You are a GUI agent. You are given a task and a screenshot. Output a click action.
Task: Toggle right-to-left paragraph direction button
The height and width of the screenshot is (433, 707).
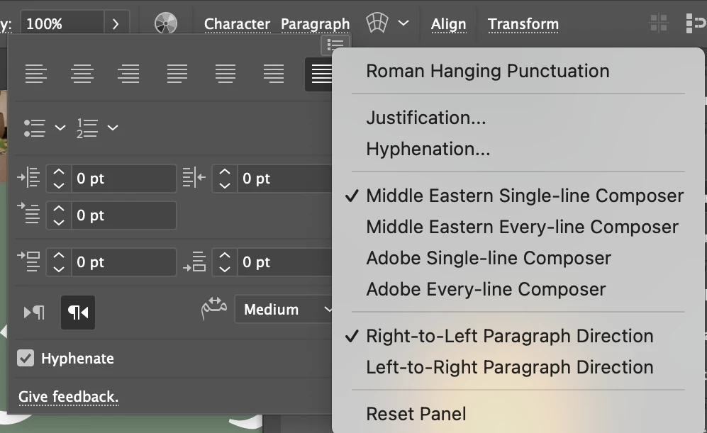tap(78, 312)
